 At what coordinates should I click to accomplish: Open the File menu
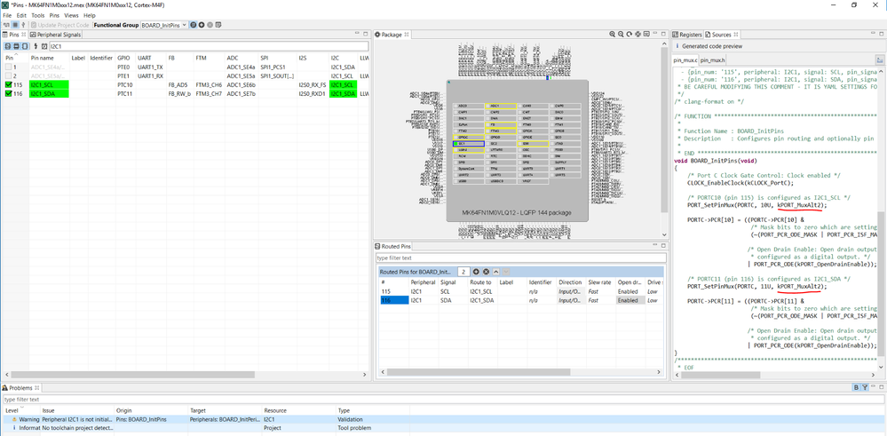tap(7, 15)
